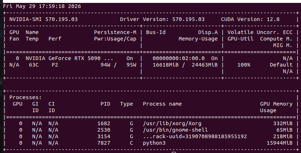Viewport: 301px width, 153px height.
Task: Click the Process name column header
Action: (162, 104)
